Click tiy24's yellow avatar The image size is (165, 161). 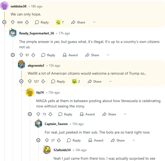(30, 92)
